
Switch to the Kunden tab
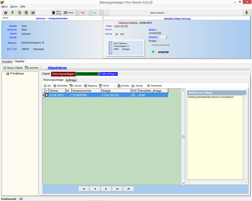click(7, 61)
